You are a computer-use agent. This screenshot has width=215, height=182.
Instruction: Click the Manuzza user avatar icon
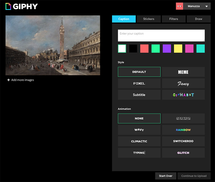pyautogui.click(x=180, y=6)
